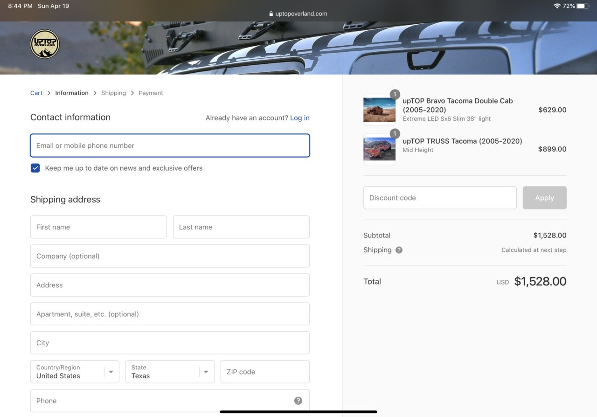Click the upTOP TRUSS Tacoma product thumbnail

point(379,149)
